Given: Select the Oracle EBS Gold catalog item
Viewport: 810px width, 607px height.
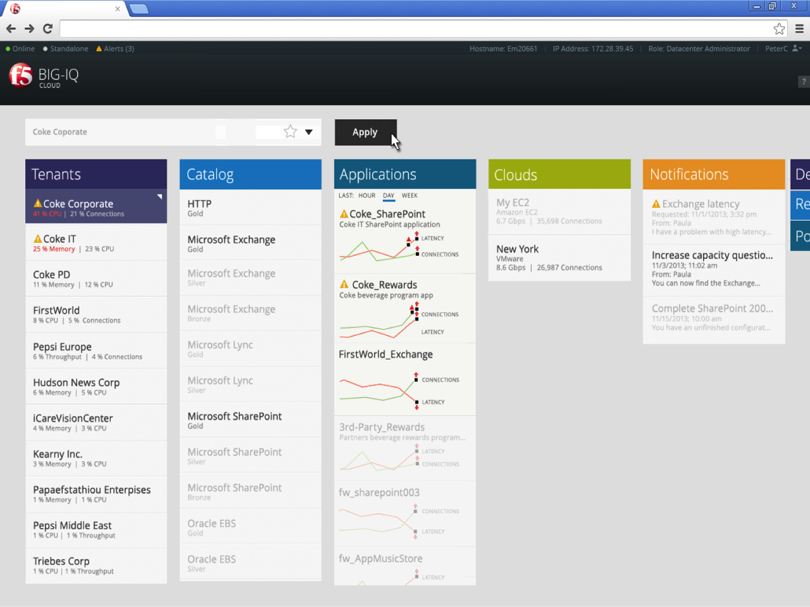Looking at the screenshot, I should coord(250,527).
